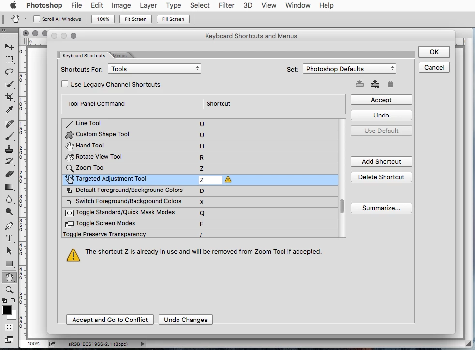Create new set from current shortcuts
Viewport: 475px width, 350px height.
pyautogui.click(x=375, y=84)
